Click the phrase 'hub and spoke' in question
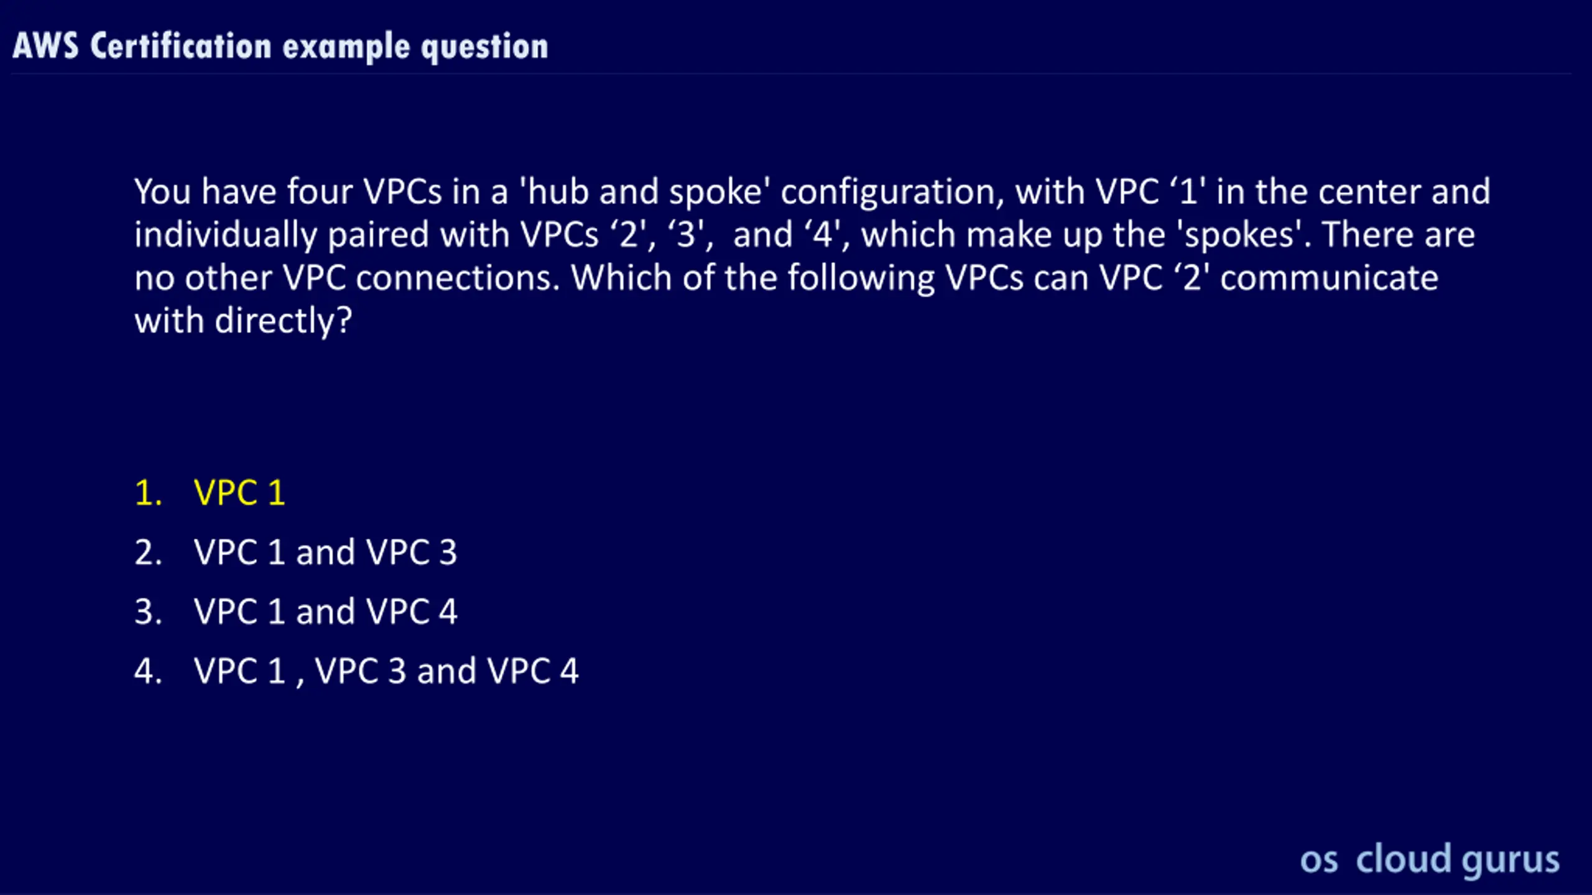Screen dimensions: 1592x895 point(644,191)
